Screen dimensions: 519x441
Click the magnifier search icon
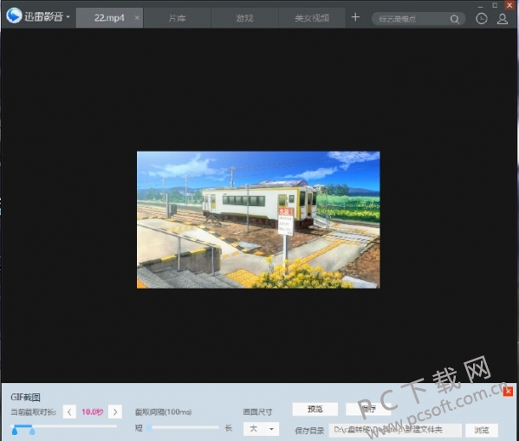pyautogui.click(x=455, y=19)
